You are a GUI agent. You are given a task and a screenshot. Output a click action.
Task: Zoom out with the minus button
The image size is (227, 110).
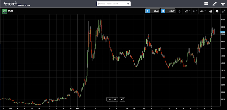110,99
